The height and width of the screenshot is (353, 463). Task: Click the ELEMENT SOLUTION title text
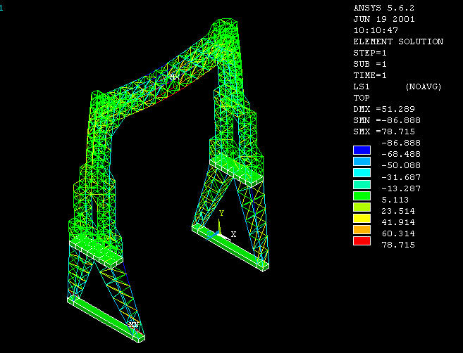398,41
